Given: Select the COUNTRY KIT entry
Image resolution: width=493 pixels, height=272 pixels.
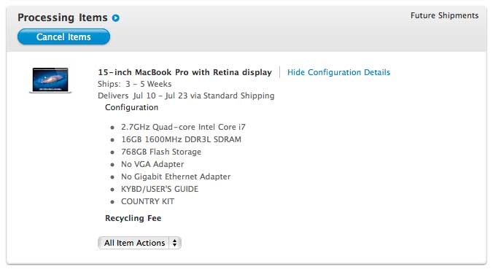Looking at the screenshot, I should click(147, 201).
